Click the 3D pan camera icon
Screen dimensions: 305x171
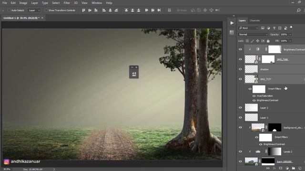205,10
